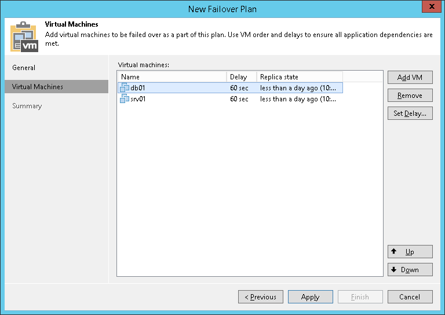Click the db01 VM icon
Viewport: 445px width, 315px height.
click(125, 88)
